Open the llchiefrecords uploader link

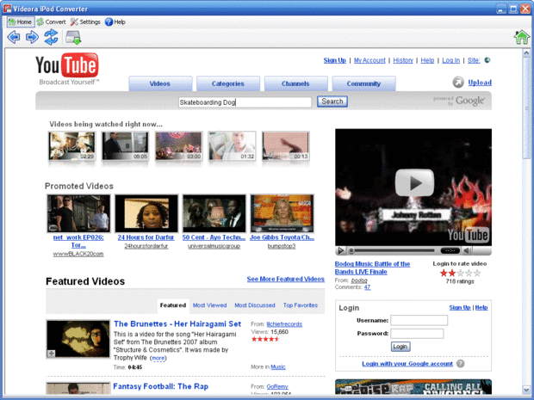click(284, 324)
